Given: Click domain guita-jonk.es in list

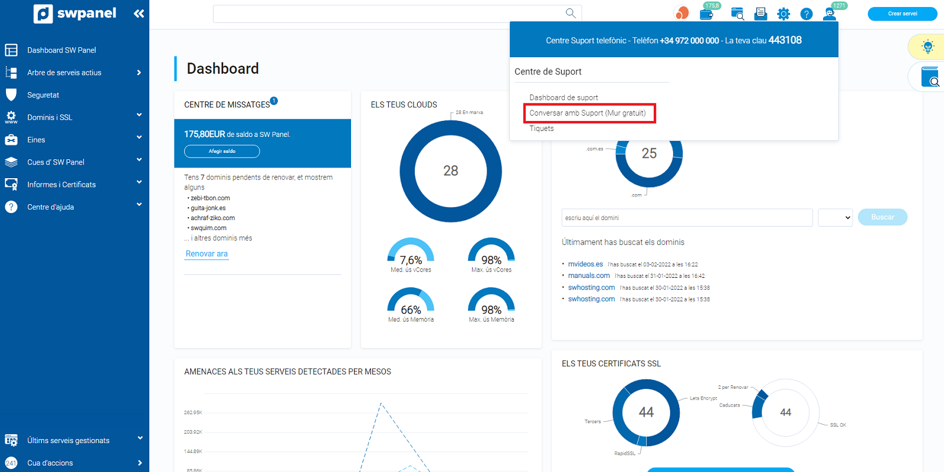Looking at the screenshot, I should coord(208,208).
